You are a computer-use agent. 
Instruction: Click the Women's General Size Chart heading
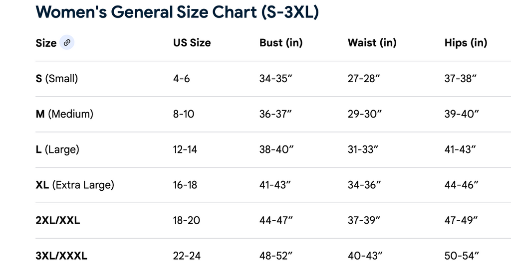click(x=177, y=12)
